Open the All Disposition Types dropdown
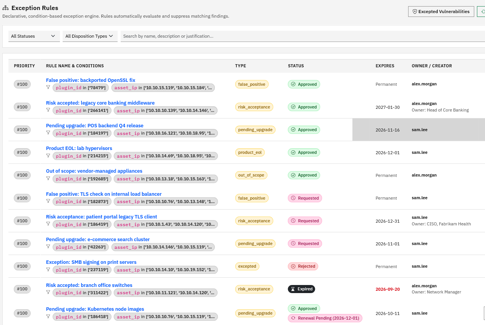 [x=90, y=36]
